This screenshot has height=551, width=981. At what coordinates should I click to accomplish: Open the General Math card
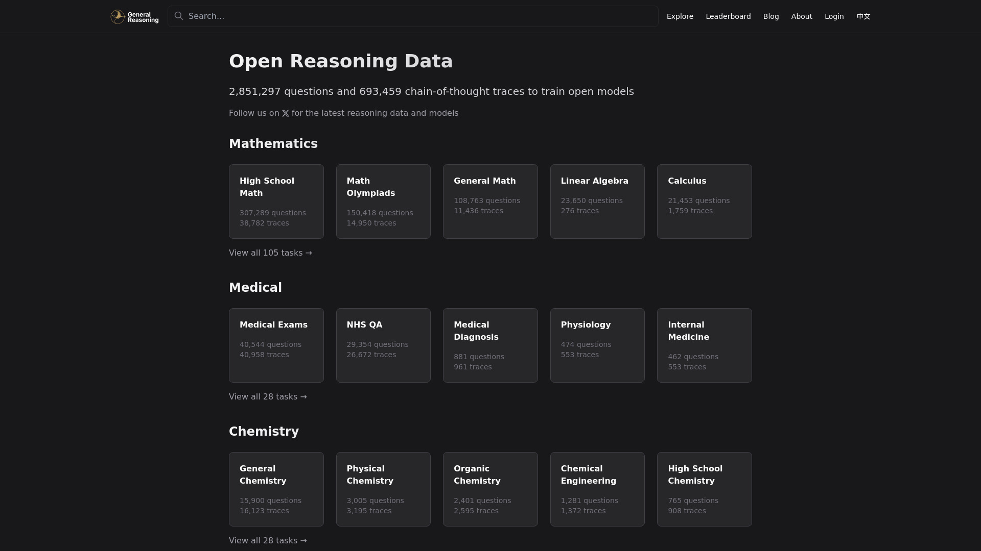[491, 202]
